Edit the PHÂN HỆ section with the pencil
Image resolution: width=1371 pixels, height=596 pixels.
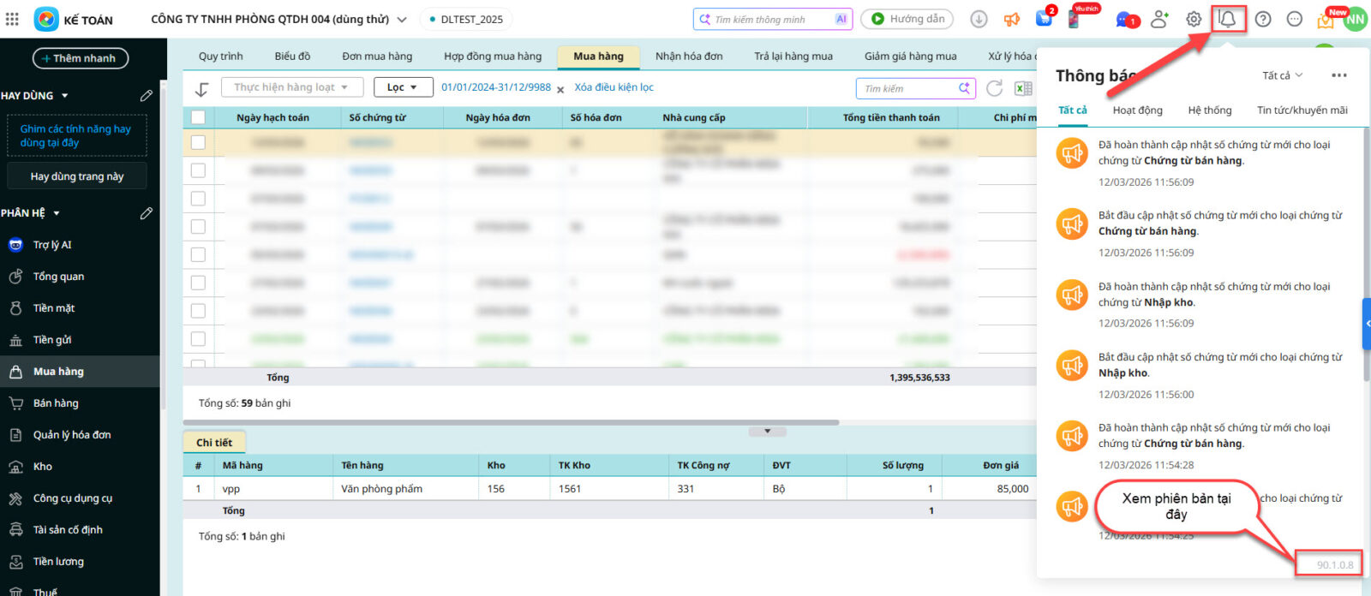point(147,212)
